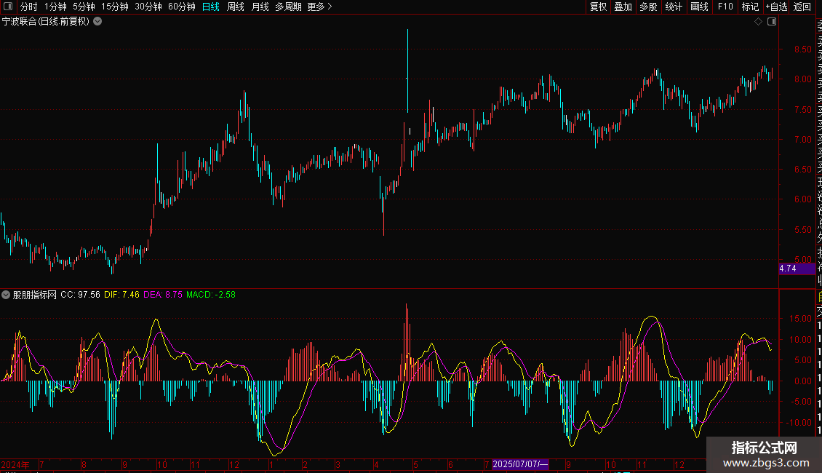Click the 2025/07/07 date marker on timeline
The image size is (822, 473).
point(520,464)
